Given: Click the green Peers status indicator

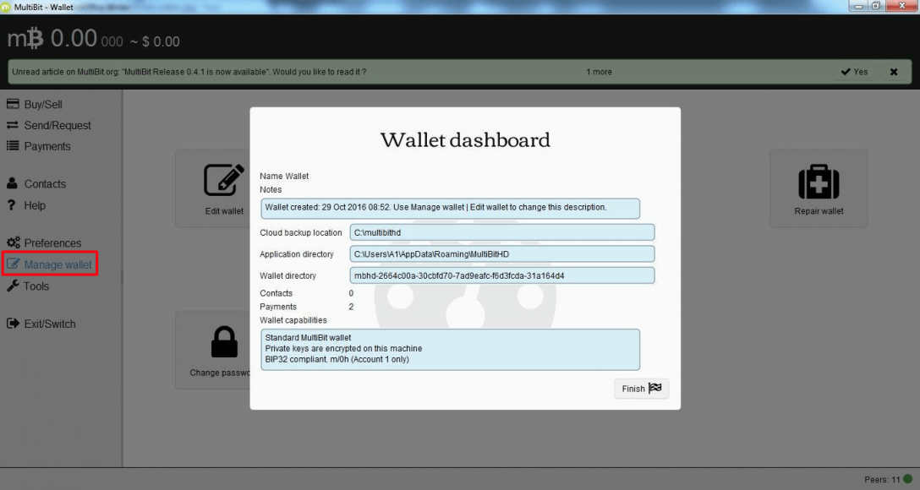Looking at the screenshot, I should click(909, 477).
